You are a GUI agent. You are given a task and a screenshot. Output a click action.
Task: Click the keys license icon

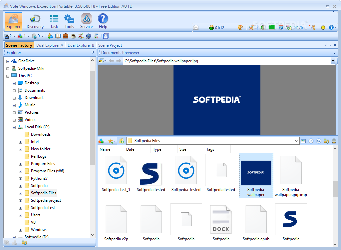point(312,27)
